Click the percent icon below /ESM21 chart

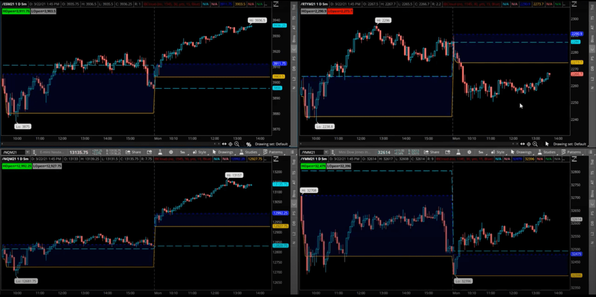[248, 144]
